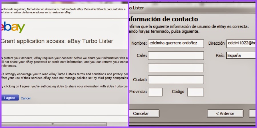This screenshot has height=128, width=257.
Task: Click the I agree button
Action: pyautogui.click(x=10, y=98)
